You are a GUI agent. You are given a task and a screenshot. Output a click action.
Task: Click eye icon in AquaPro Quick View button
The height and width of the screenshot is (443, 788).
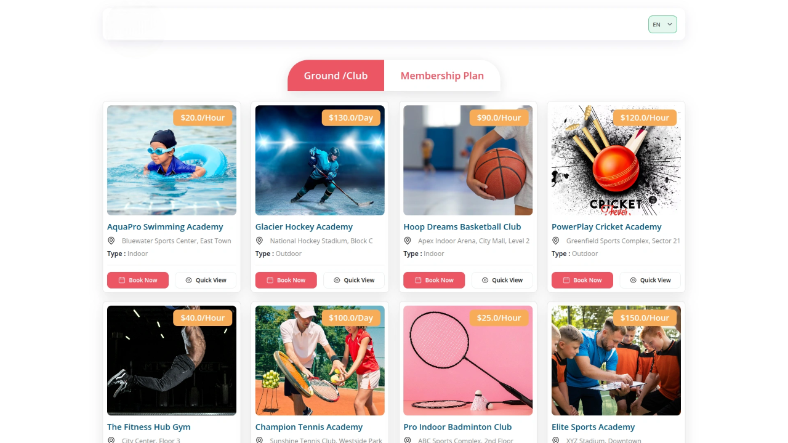[x=189, y=280]
